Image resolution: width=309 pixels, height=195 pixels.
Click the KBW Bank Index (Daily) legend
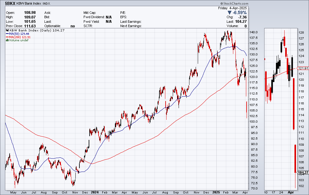[37, 30]
